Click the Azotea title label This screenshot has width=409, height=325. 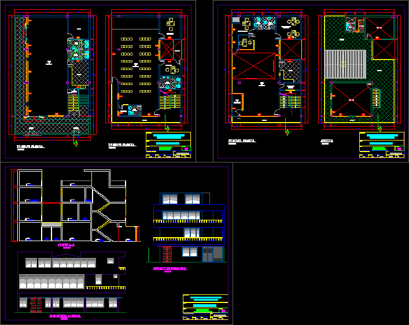(326, 141)
